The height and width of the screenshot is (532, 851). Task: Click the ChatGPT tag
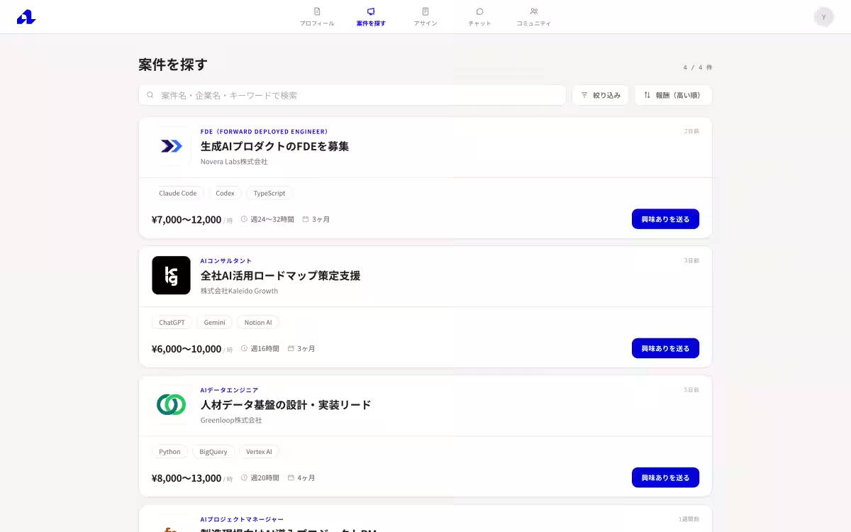click(172, 322)
